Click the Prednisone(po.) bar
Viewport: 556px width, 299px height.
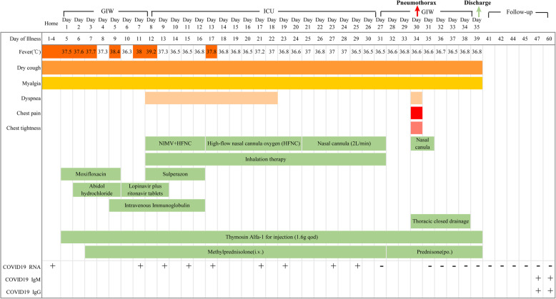tap(435, 252)
